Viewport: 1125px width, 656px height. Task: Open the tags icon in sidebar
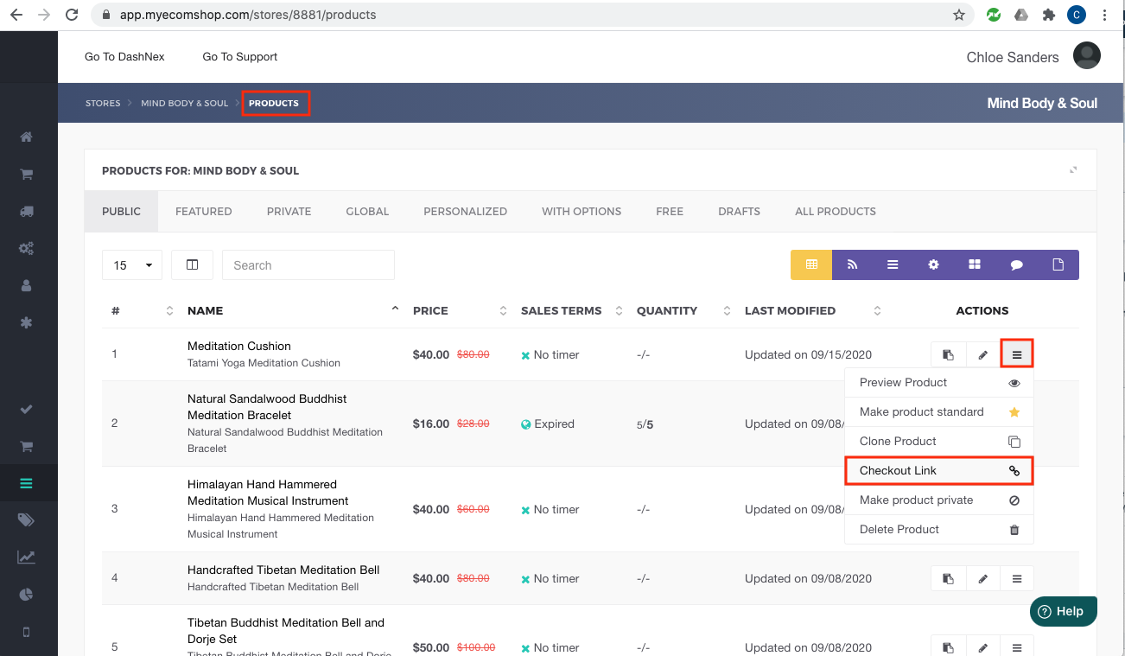pyautogui.click(x=26, y=519)
